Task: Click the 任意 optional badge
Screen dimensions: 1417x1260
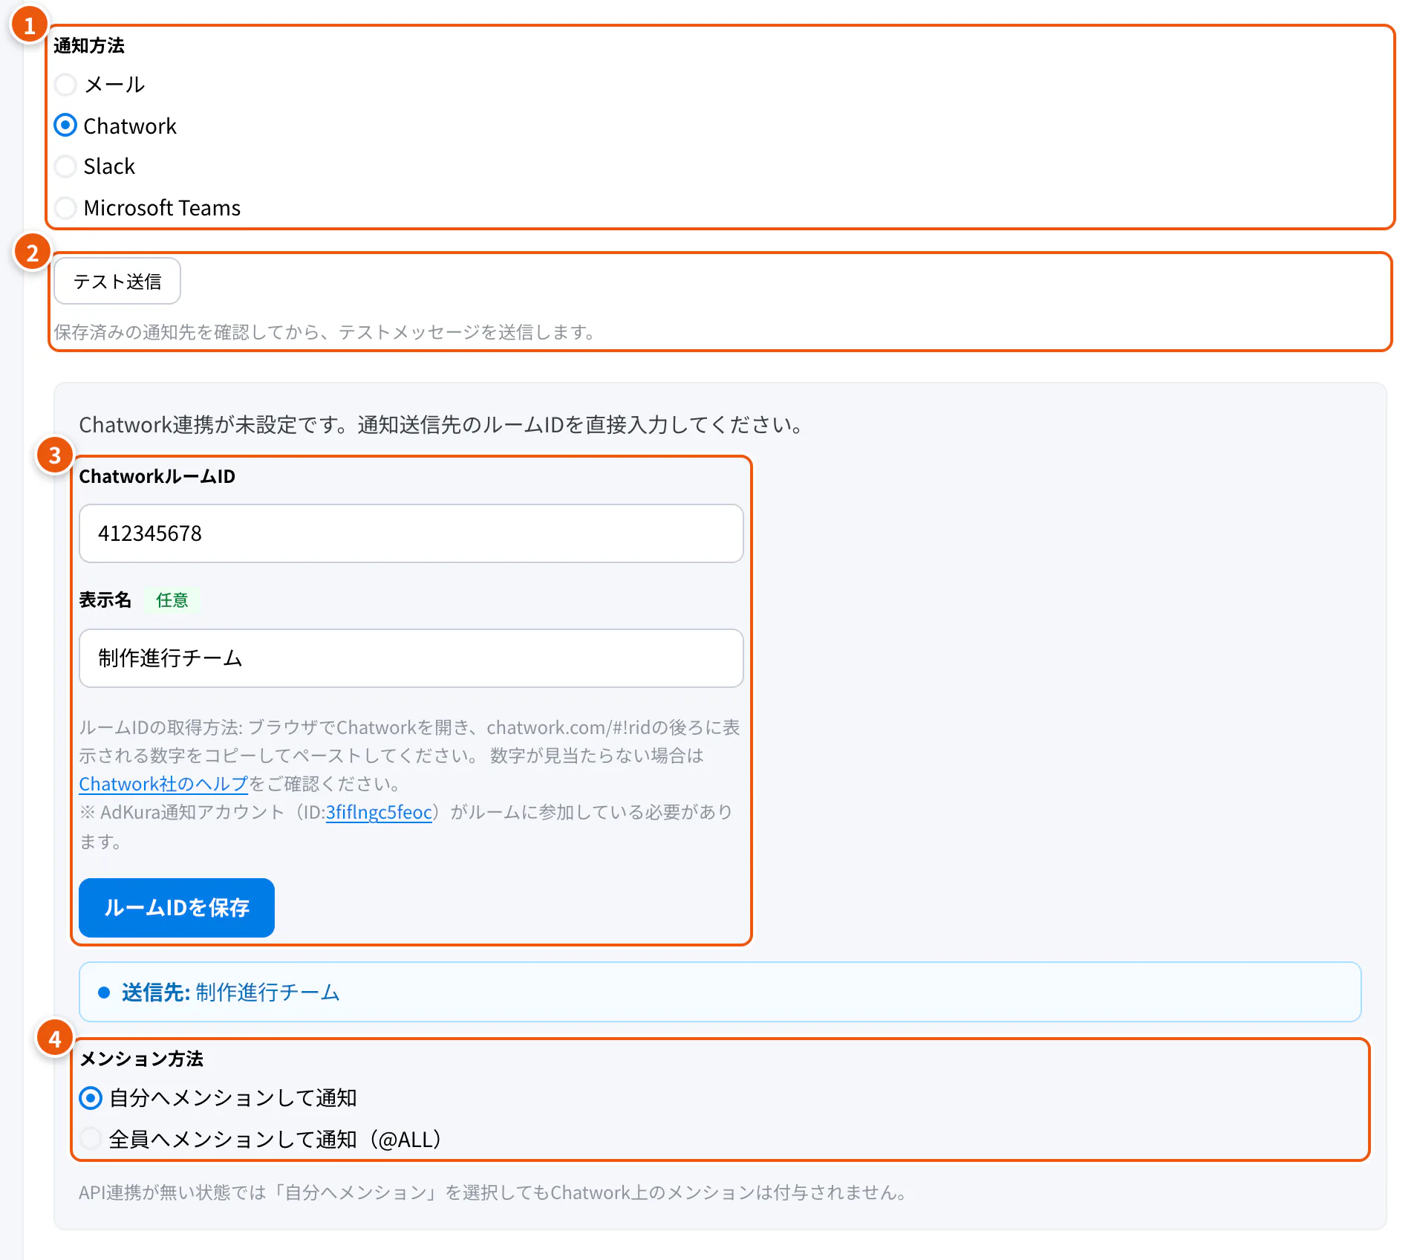Action: click(x=172, y=600)
